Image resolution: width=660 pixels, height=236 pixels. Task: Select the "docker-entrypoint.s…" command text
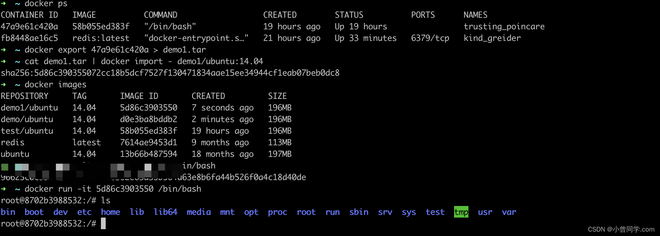pos(196,38)
